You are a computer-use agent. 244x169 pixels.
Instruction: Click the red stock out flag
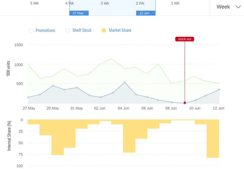tap(185, 39)
